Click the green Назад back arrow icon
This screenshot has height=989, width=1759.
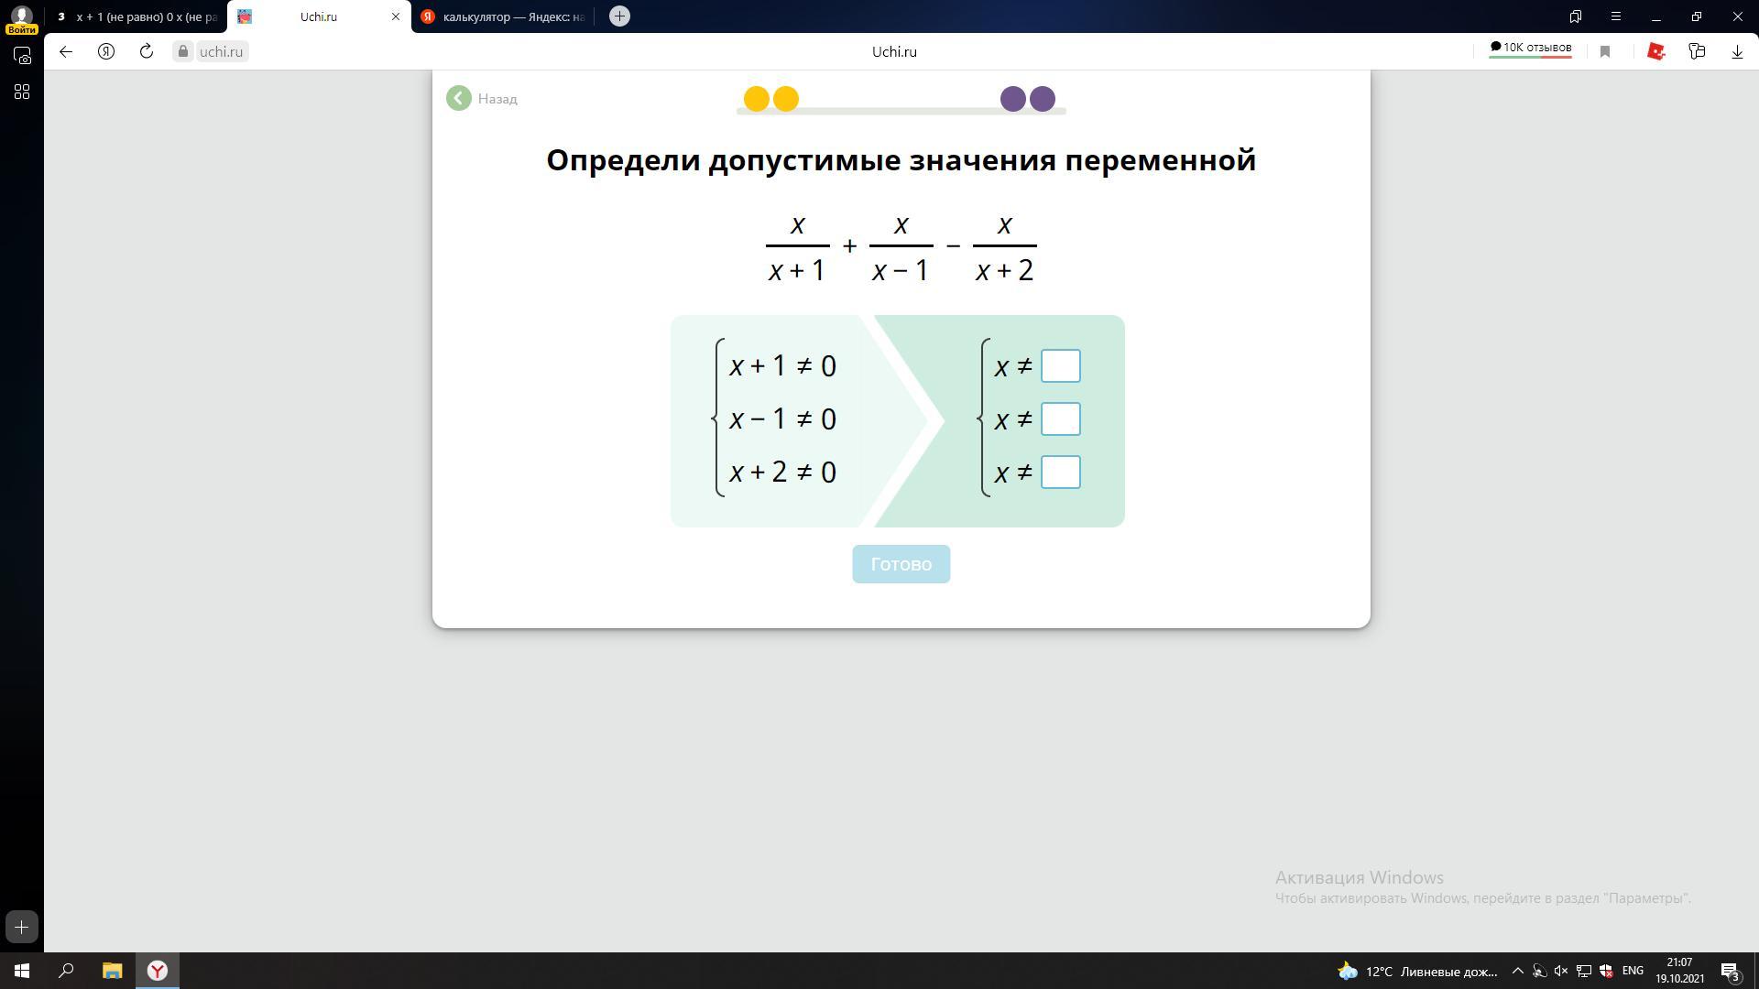coord(459,98)
